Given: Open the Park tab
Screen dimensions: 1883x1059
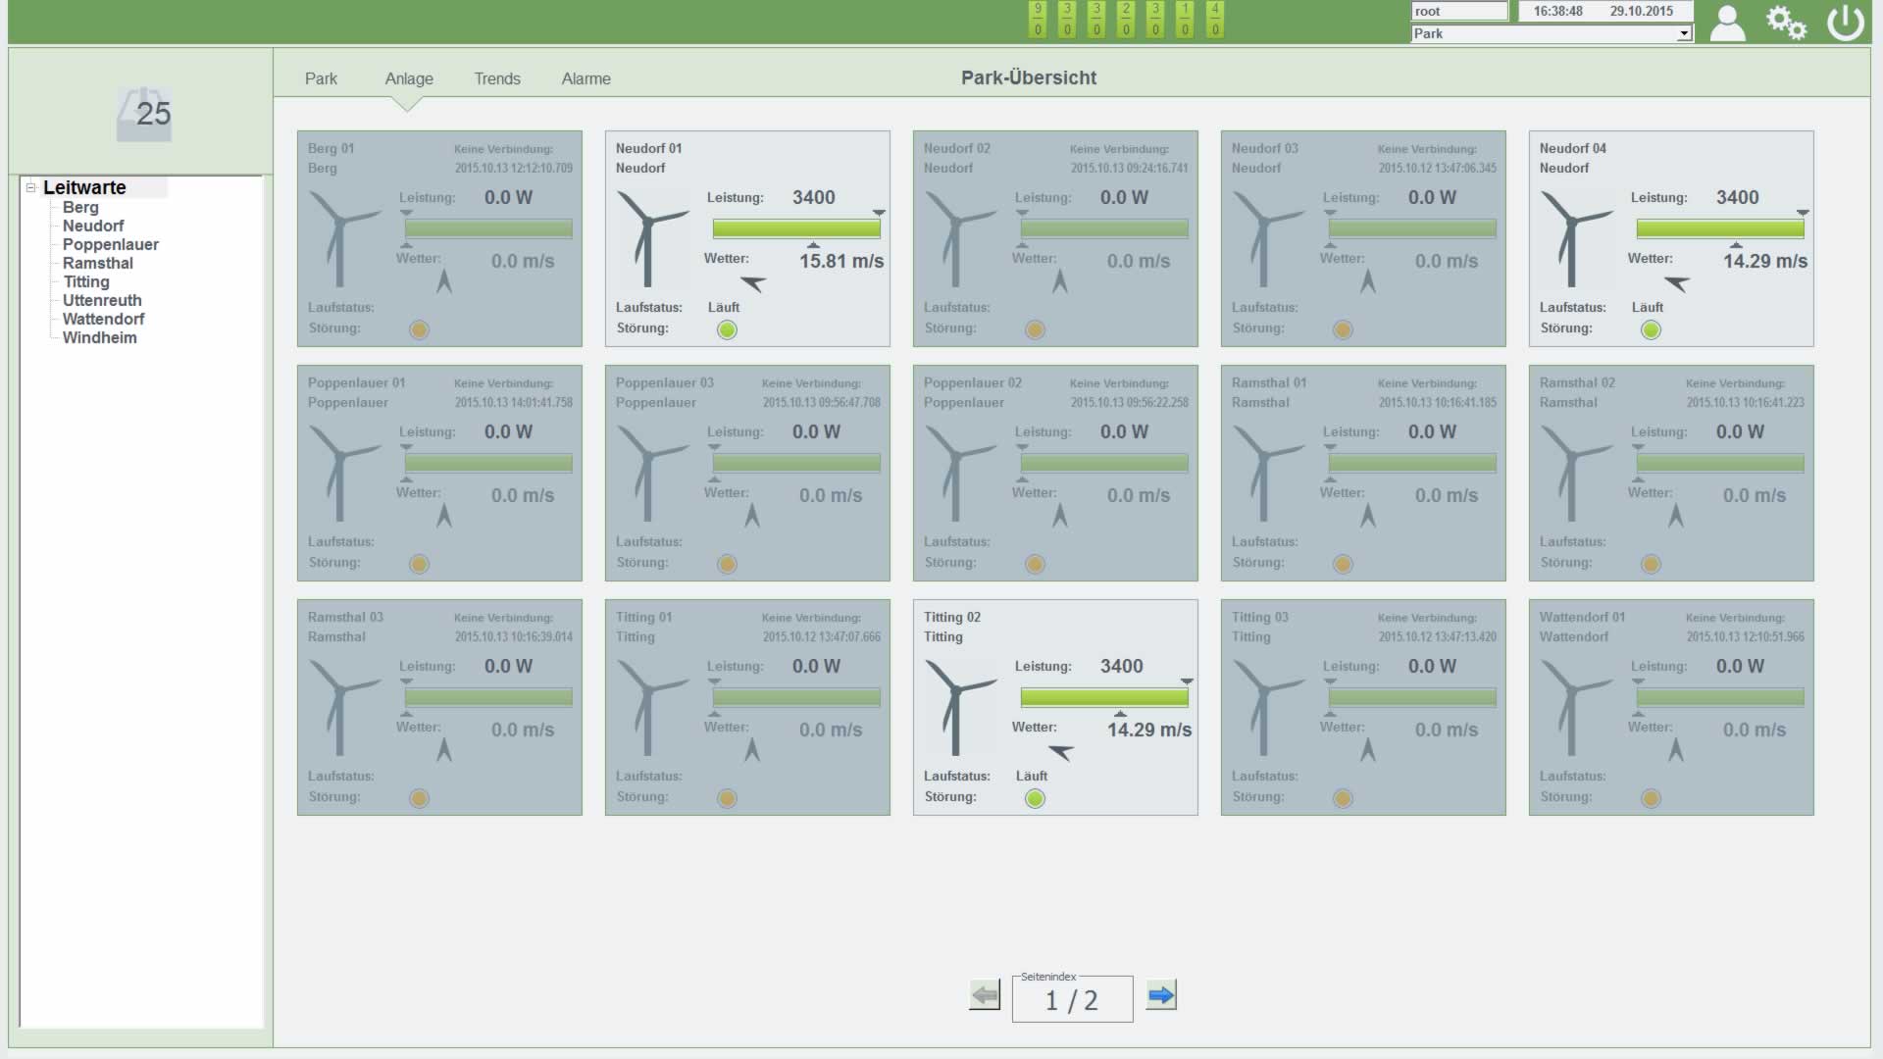Looking at the screenshot, I should coord(321,78).
